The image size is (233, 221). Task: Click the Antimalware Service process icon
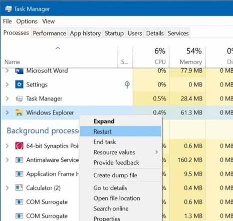[19, 160]
